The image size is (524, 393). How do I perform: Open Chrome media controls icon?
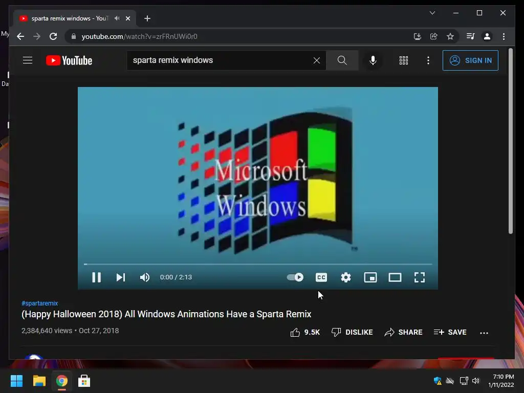click(x=471, y=36)
